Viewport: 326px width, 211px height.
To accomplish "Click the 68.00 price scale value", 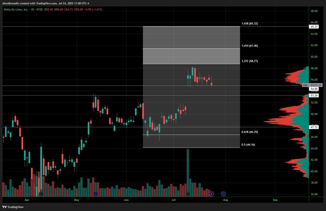I will 314,11.
